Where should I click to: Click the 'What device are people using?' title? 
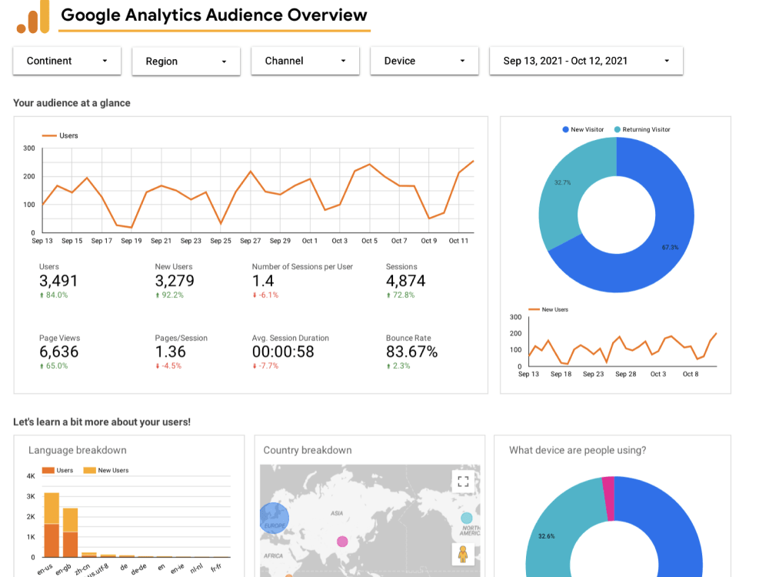click(578, 450)
